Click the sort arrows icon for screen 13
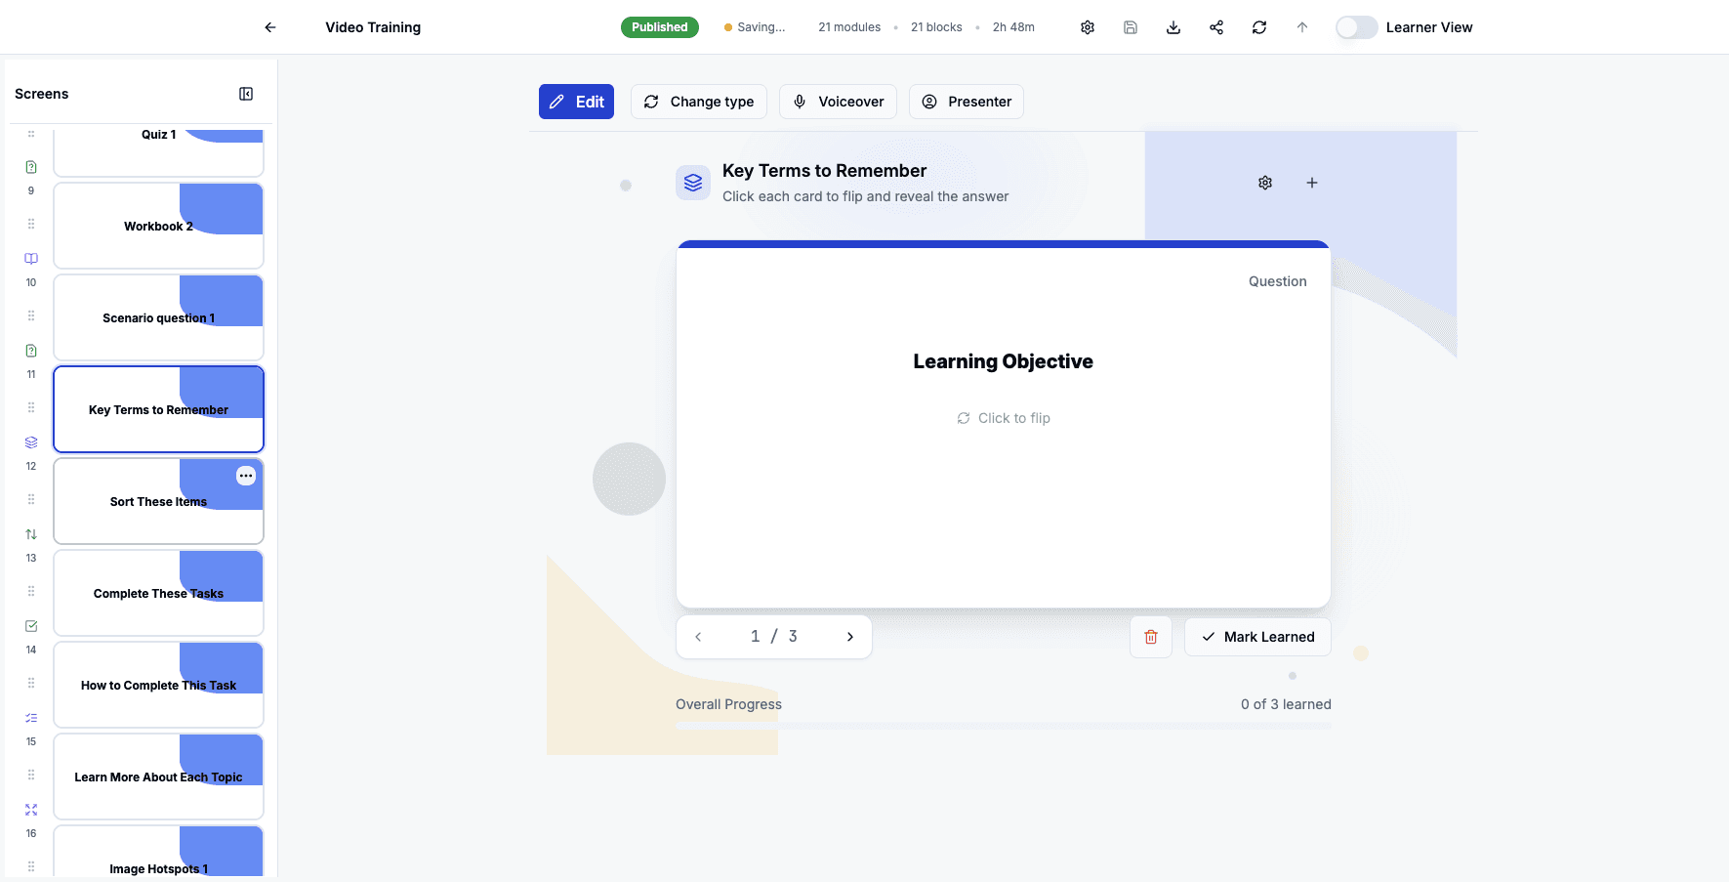Screen dimensions: 1729x882 coord(31,534)
